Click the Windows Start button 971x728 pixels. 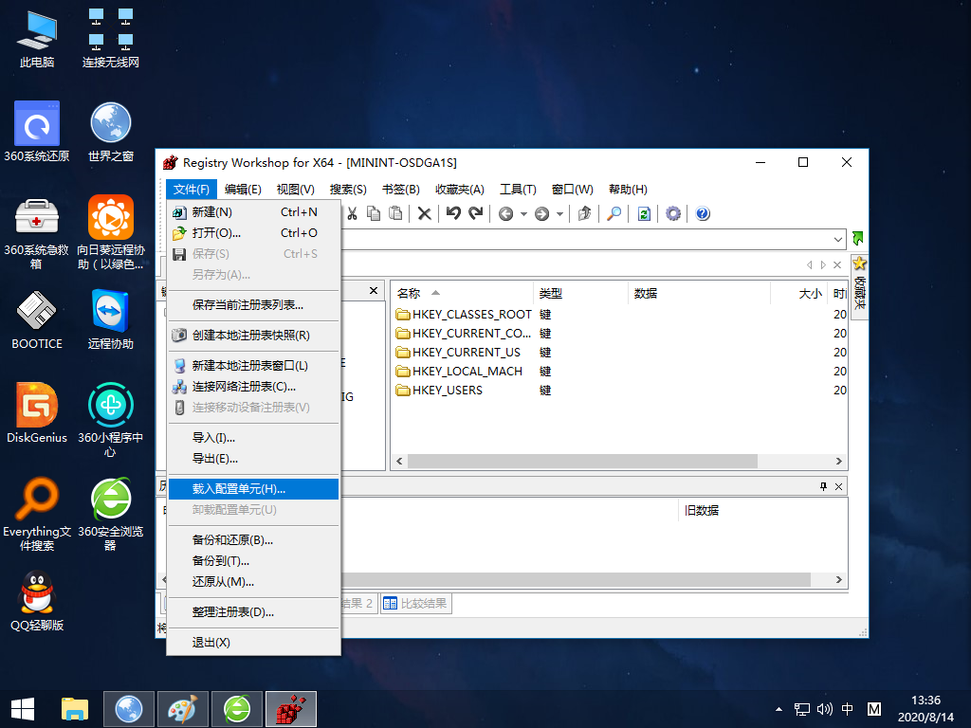pyautogui.click(x=23, y=709)
